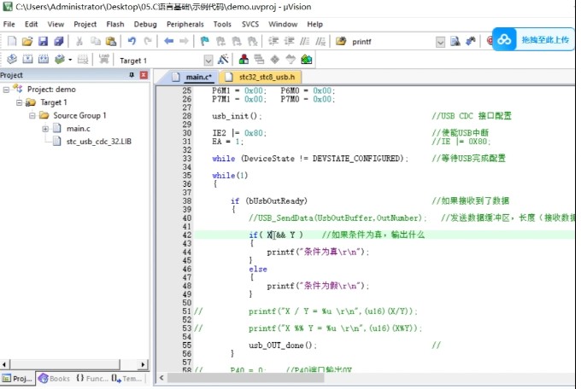Click the printf find text field
Viewport: 581px width, 389px height.
point(392,42)
